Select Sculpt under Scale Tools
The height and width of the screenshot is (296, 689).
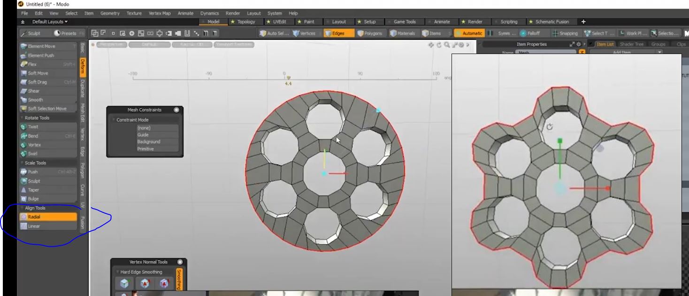(48, 181)
